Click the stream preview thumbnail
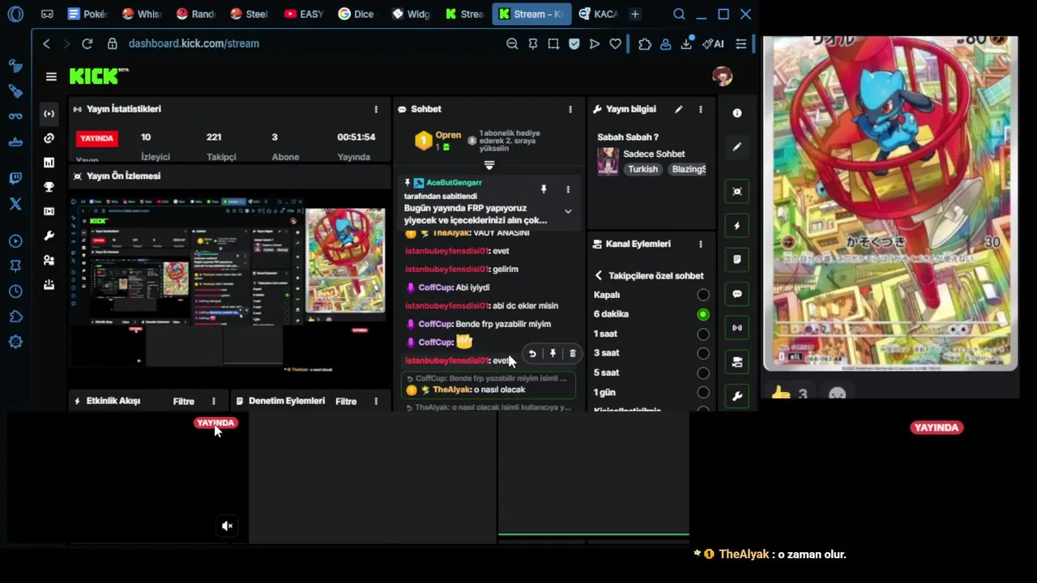This screenshot has width=1037, height=583. point(229,284)
